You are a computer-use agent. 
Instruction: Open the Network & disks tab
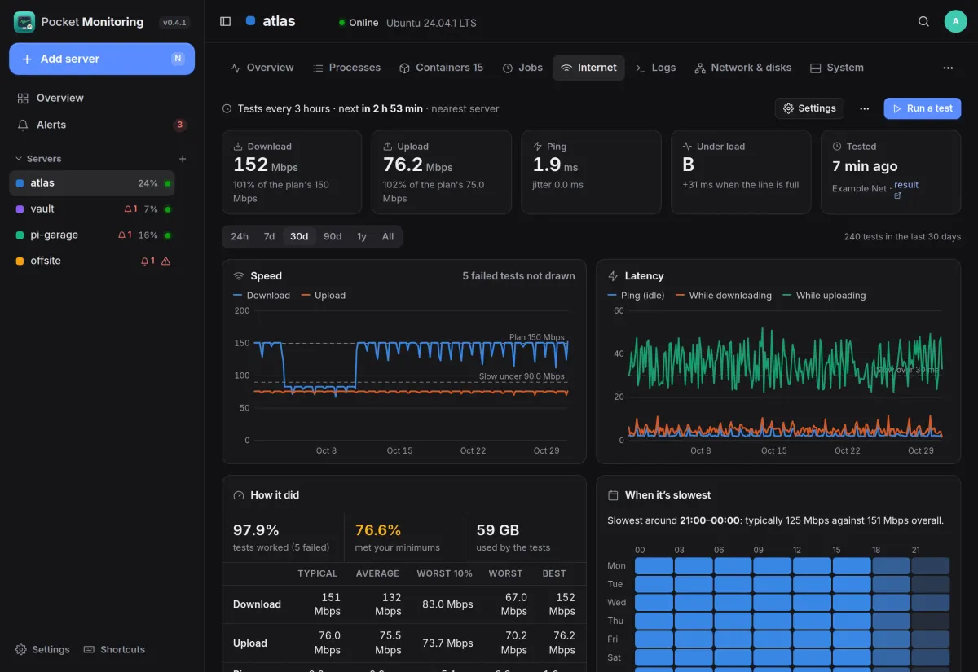click(742, 68)
